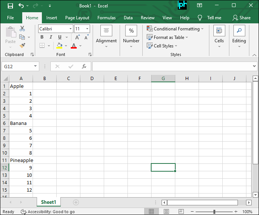Click the Insert Function fx icon
This screenshot has width=259, height=215.
84,66
